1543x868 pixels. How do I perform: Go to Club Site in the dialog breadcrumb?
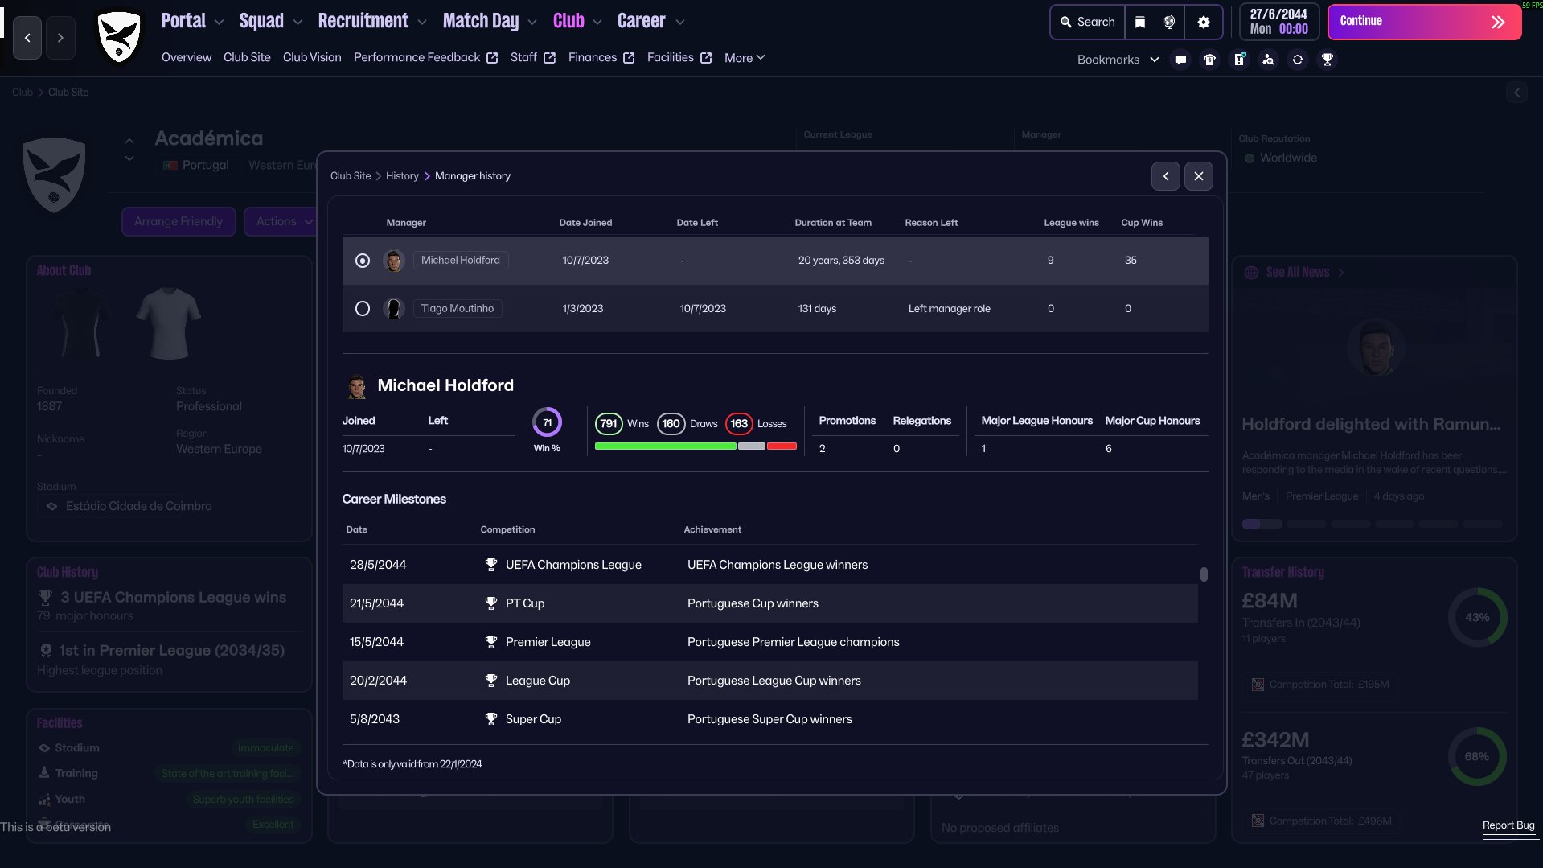point(351,176)
